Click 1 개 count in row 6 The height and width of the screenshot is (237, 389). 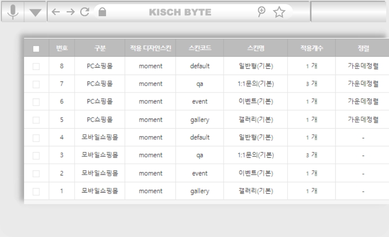point(312,101)
